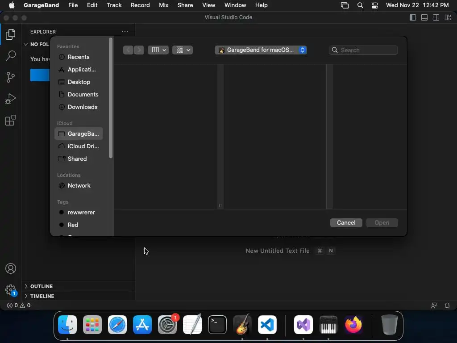Open Launchpad from the Dock
Viewport: 457px width, 343px height.
coord(92,325)
